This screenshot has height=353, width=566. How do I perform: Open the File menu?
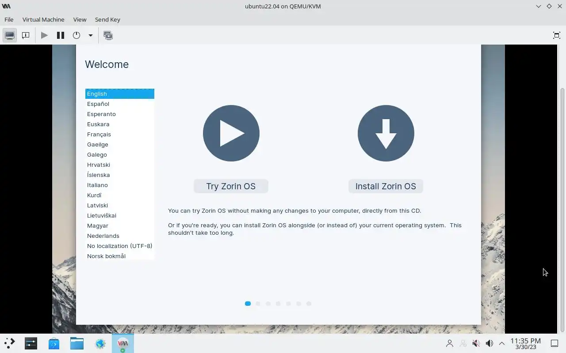9,19
